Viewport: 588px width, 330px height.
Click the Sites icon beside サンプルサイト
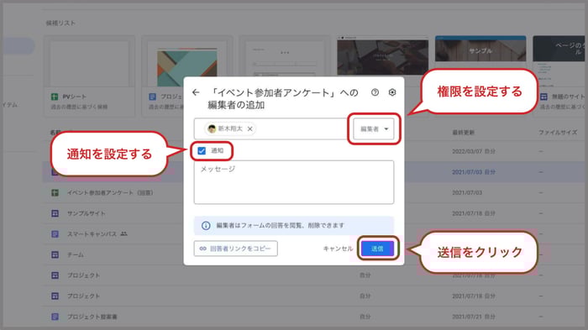click(x=55, y=213)
